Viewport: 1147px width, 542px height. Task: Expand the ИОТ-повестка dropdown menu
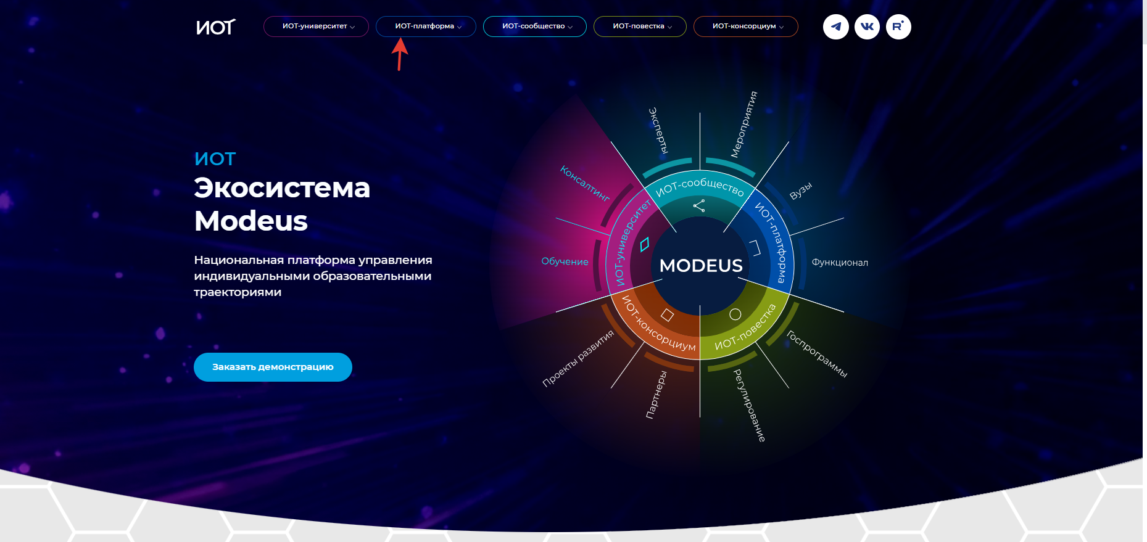[640, 27]
